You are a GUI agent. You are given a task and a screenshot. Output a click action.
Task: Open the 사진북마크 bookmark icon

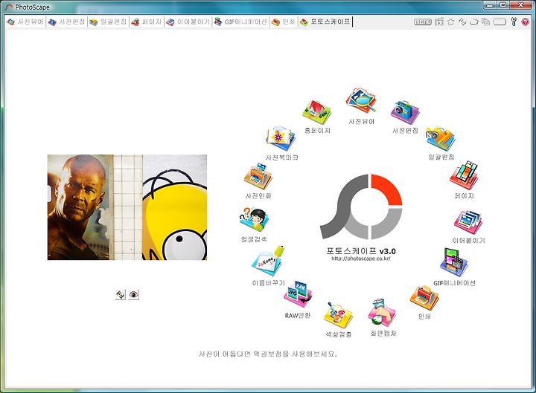tap(281, 138)
